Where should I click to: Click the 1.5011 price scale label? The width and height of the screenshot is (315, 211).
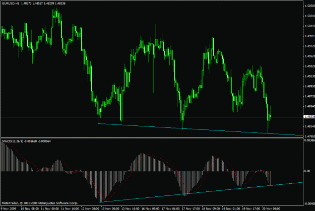tap(310, 26)
